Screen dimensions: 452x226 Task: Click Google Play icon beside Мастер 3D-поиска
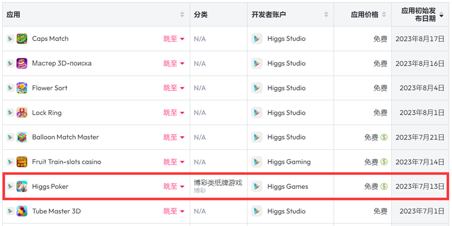[x=10, y=63]
